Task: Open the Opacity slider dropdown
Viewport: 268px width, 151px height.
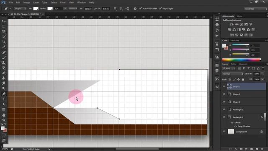Action: pos(262,74)
